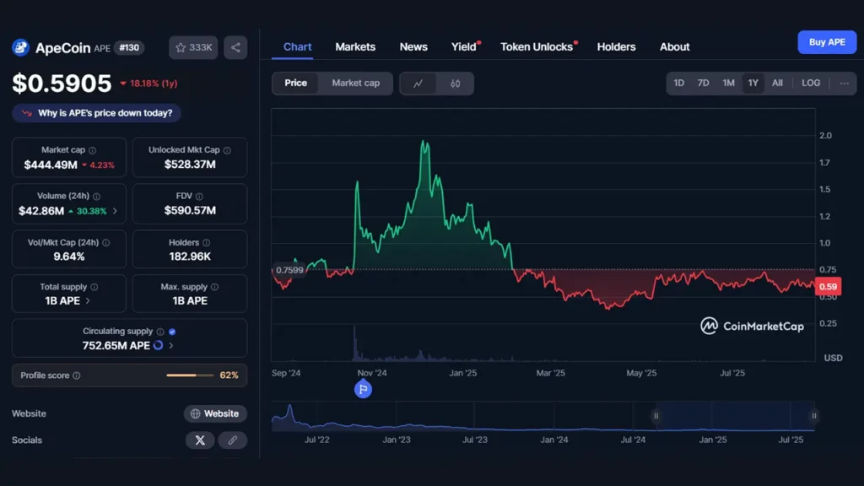Click right handle of range navigator

(814, 416)
